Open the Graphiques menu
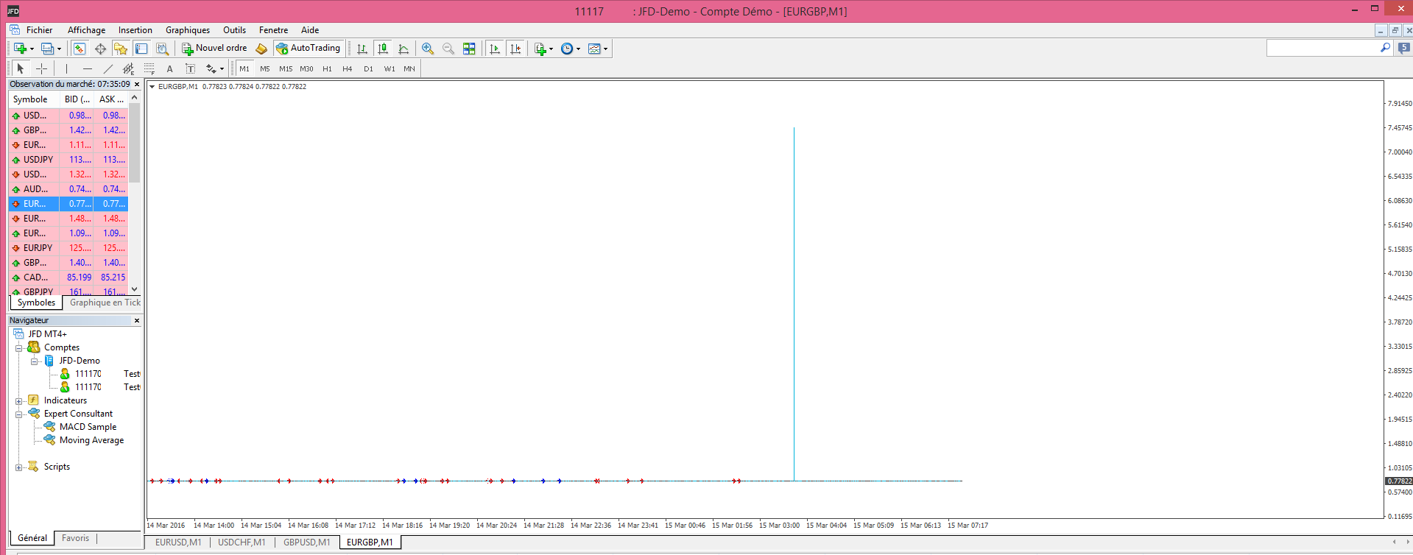This screenshot has width=1413, height=555. tap(187, 30)
